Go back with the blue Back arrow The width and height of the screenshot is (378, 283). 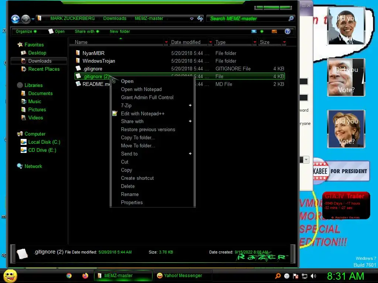pyautogui.click(x=15, y=19)
